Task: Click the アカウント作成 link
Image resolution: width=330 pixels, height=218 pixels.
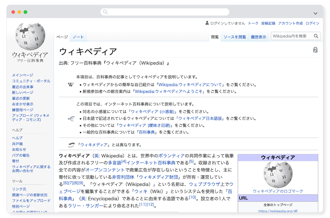Action: (x=290, y=23)
